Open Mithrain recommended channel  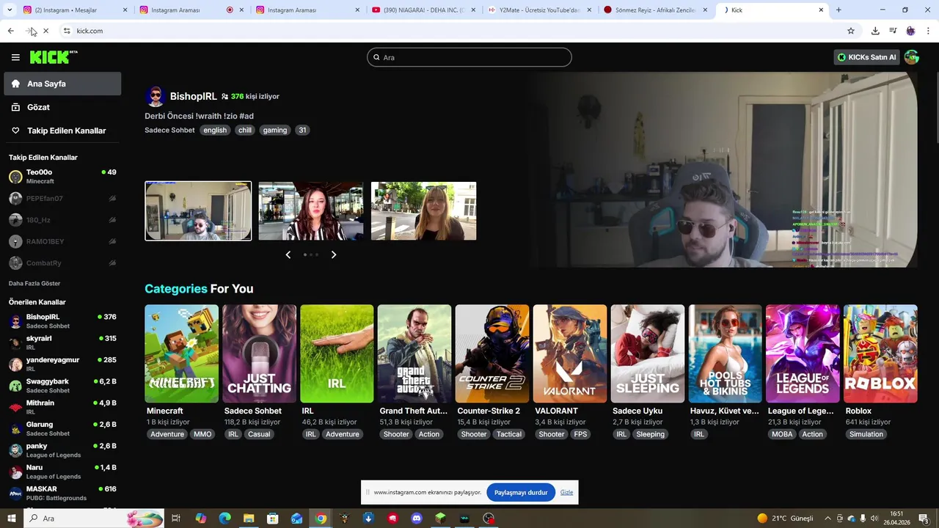[x=62, y=407]
